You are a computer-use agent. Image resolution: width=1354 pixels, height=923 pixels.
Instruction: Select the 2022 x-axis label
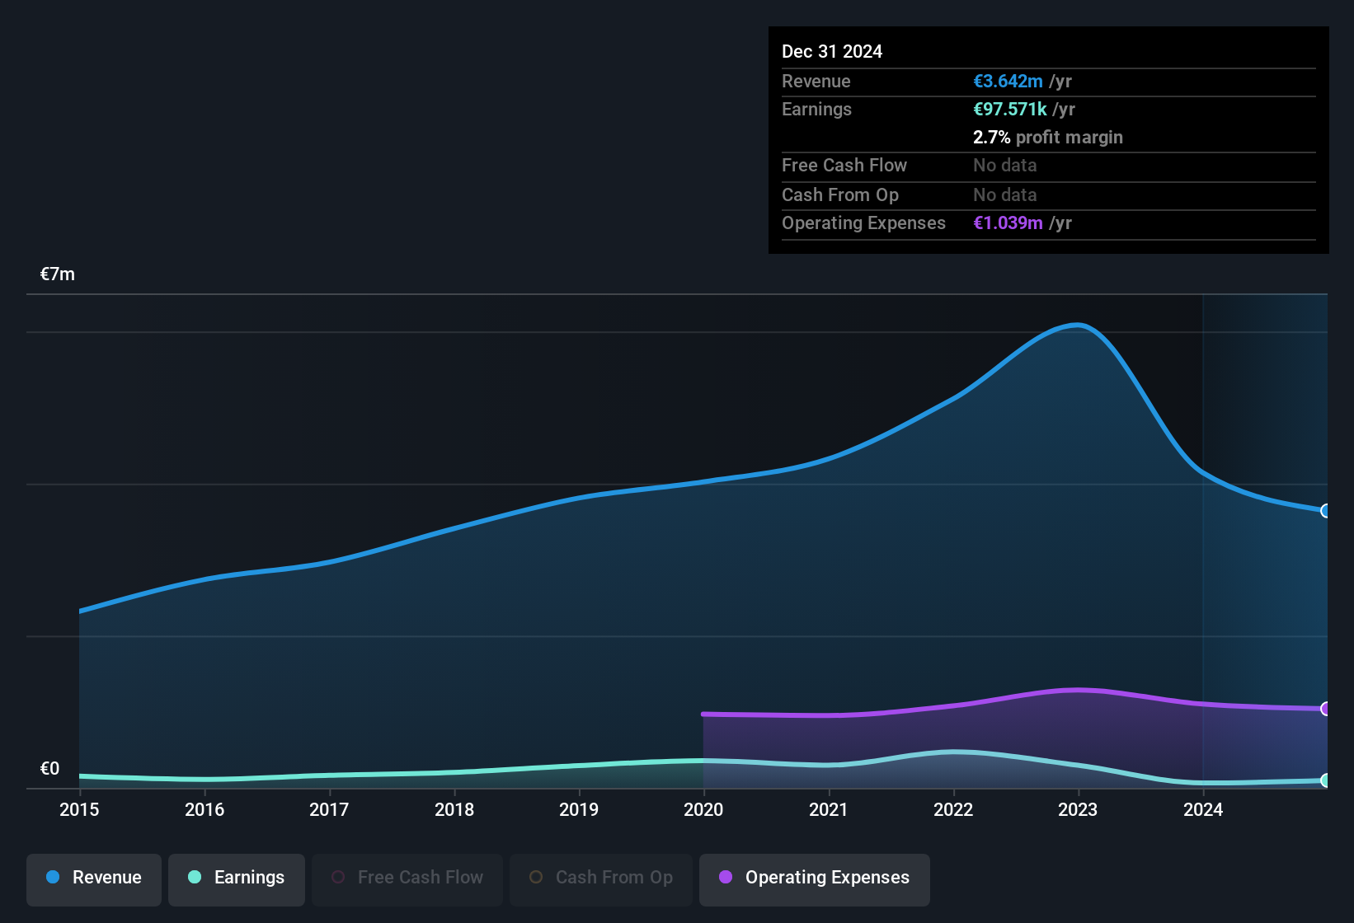(x=953, y=810)
